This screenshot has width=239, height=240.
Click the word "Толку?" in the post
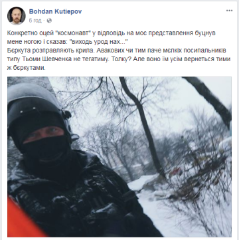pyautogui.click(x=119, y=60)
